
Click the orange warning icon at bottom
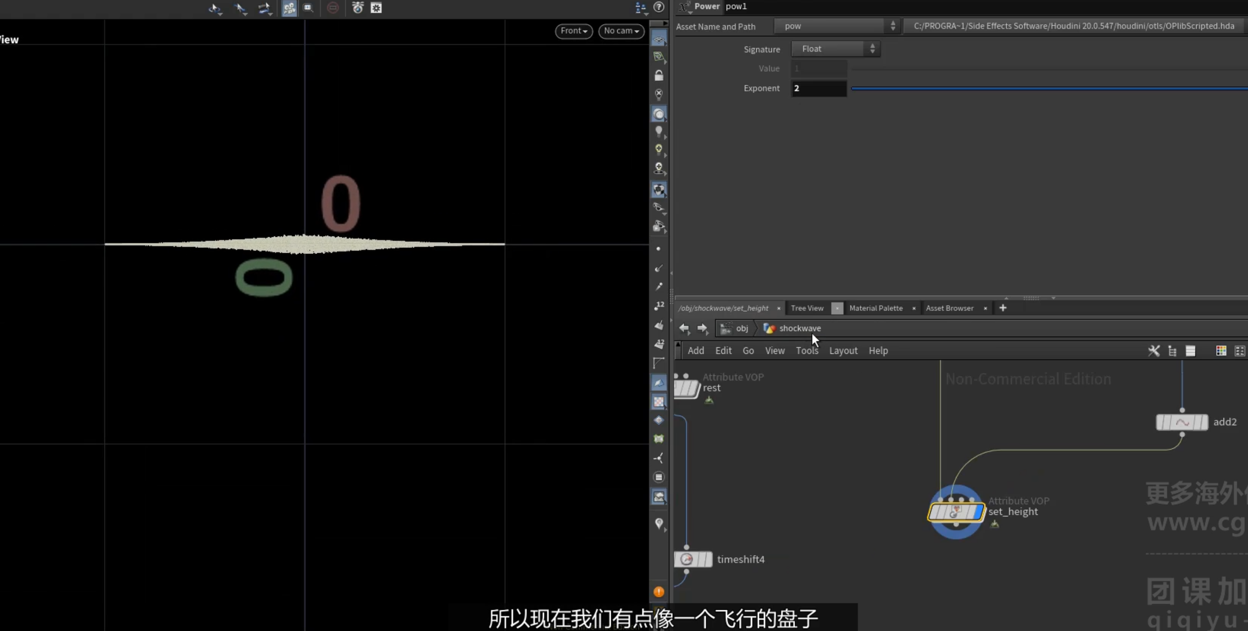tap(658, 592)
